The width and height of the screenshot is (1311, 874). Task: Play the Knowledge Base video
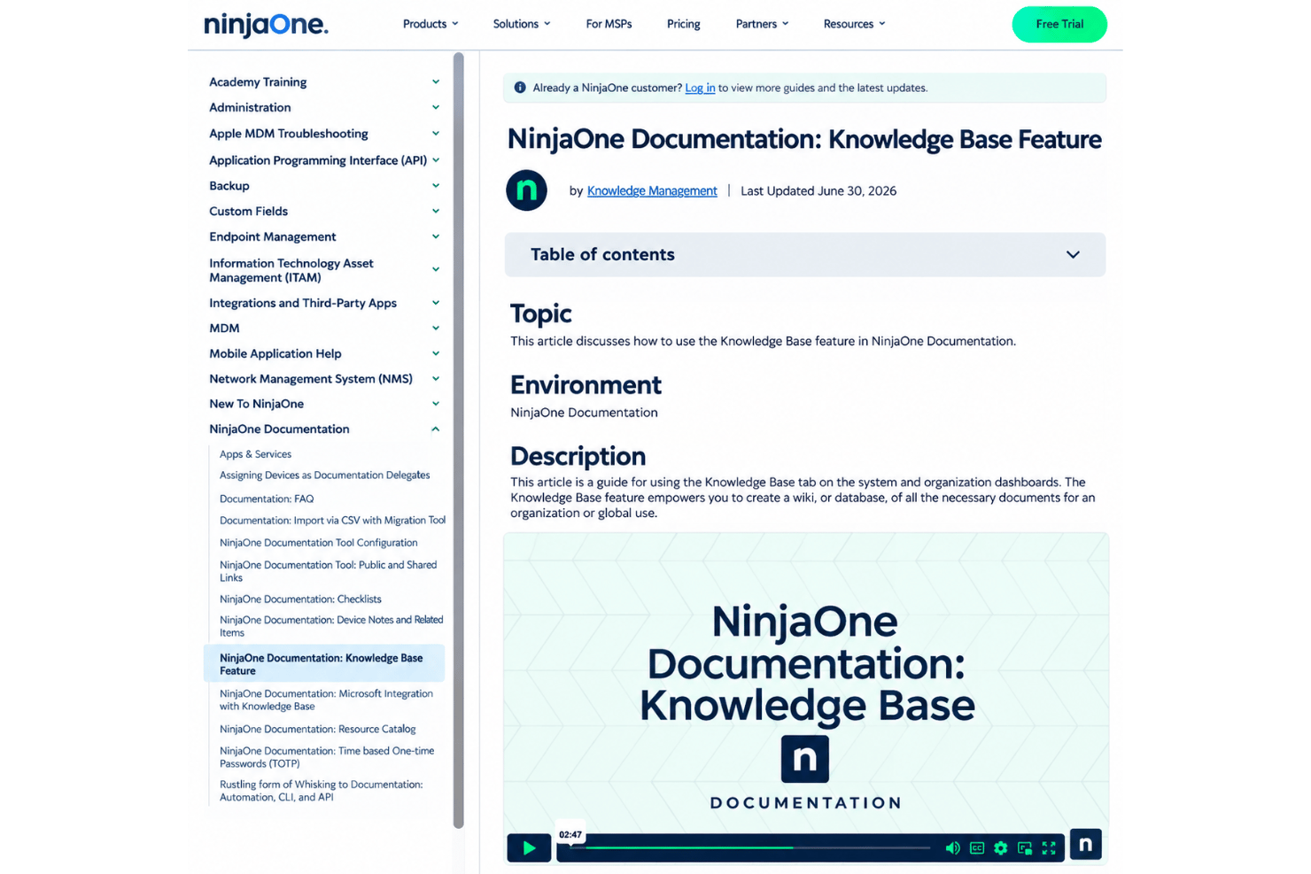529,847
